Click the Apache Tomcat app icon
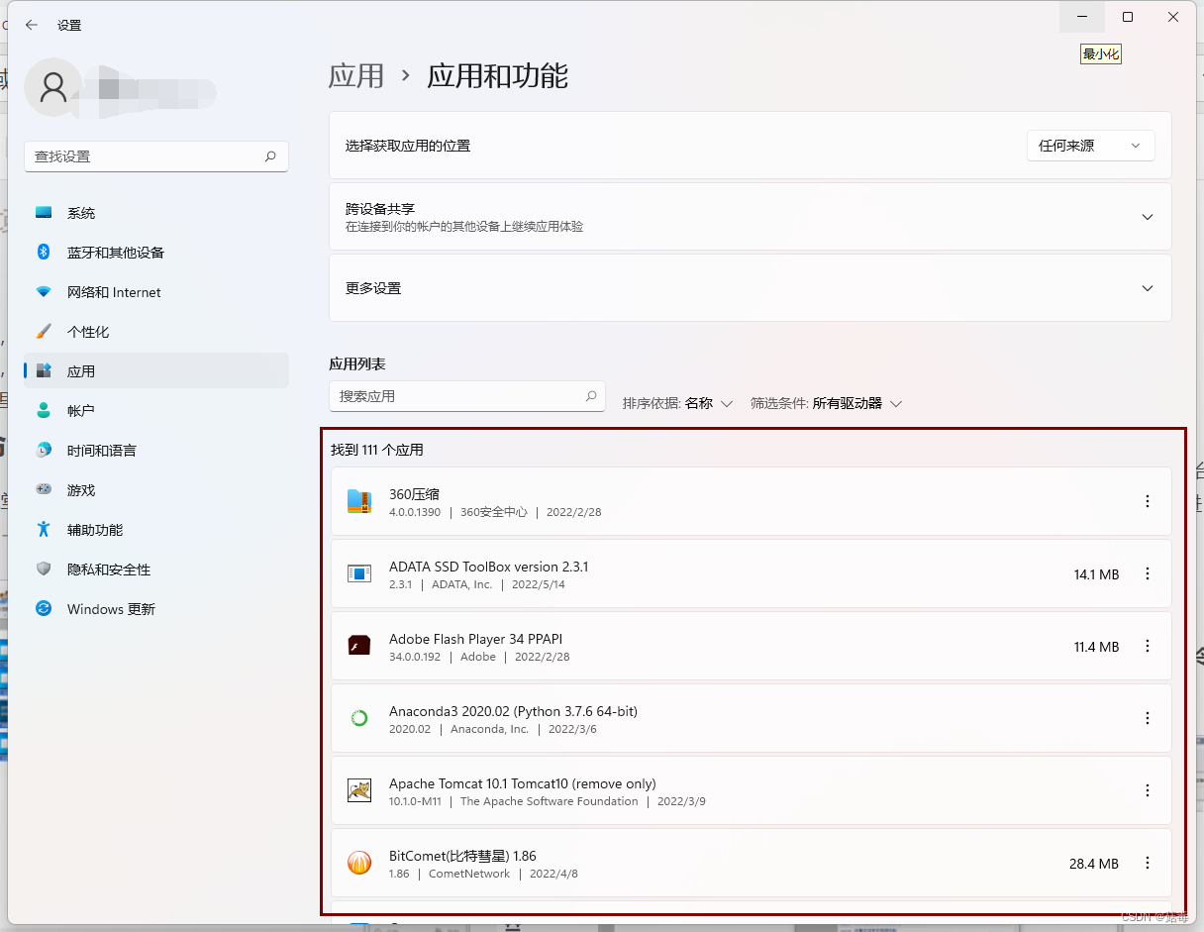This screenshot has width=1204, height=932. (x=359, y=790)
